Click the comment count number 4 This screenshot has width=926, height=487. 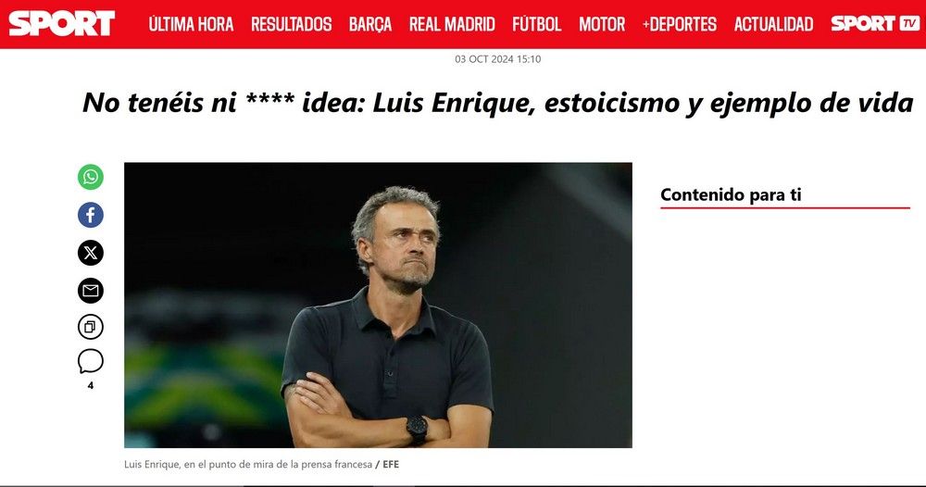tap(91, 385)
